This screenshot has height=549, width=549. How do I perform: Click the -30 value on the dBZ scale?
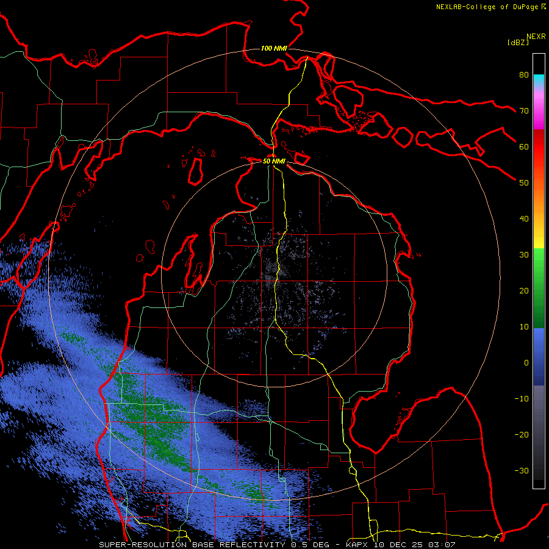522,471
